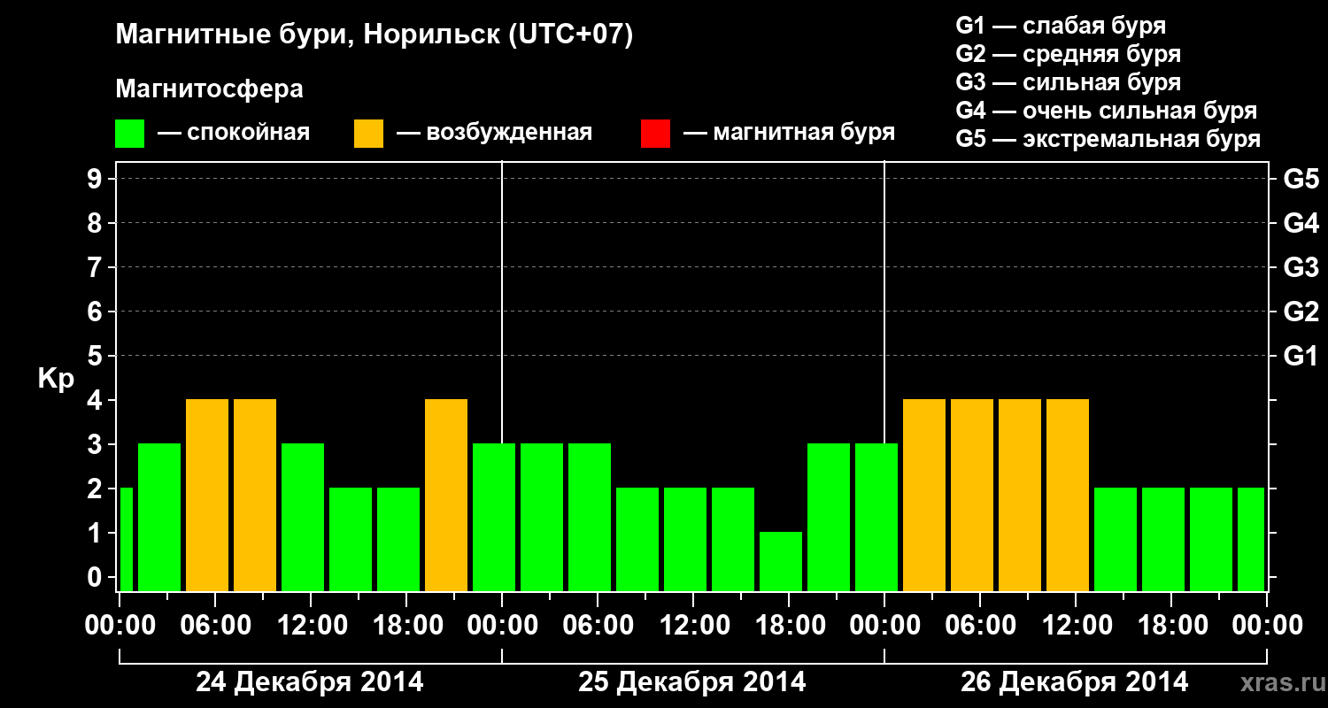Click legend label '— магнитная буря'
The height and width of the screenshot is (708, 1328).
click(x=790, y=134)
